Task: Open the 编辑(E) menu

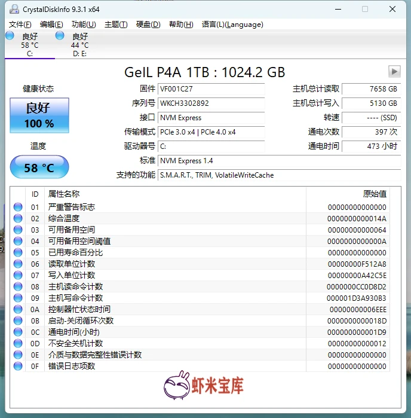Action: pos(51,25)
